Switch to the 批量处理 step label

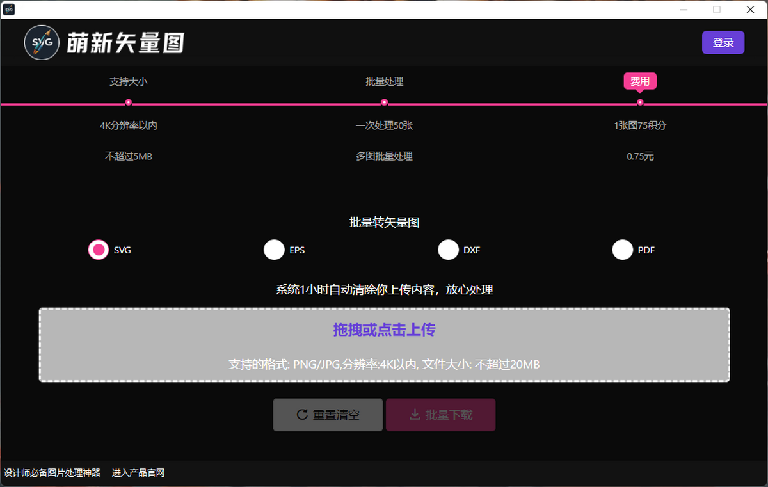pyautogui.click(x=384, y=82)
